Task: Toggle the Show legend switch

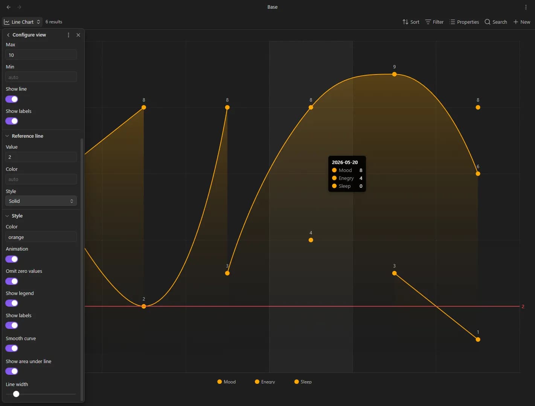Action: point(12,303)
